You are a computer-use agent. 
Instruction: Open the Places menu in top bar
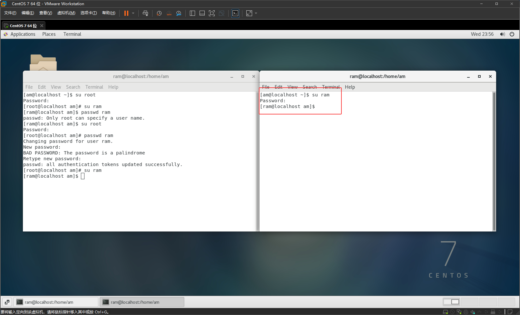click(x=49, y=34)
